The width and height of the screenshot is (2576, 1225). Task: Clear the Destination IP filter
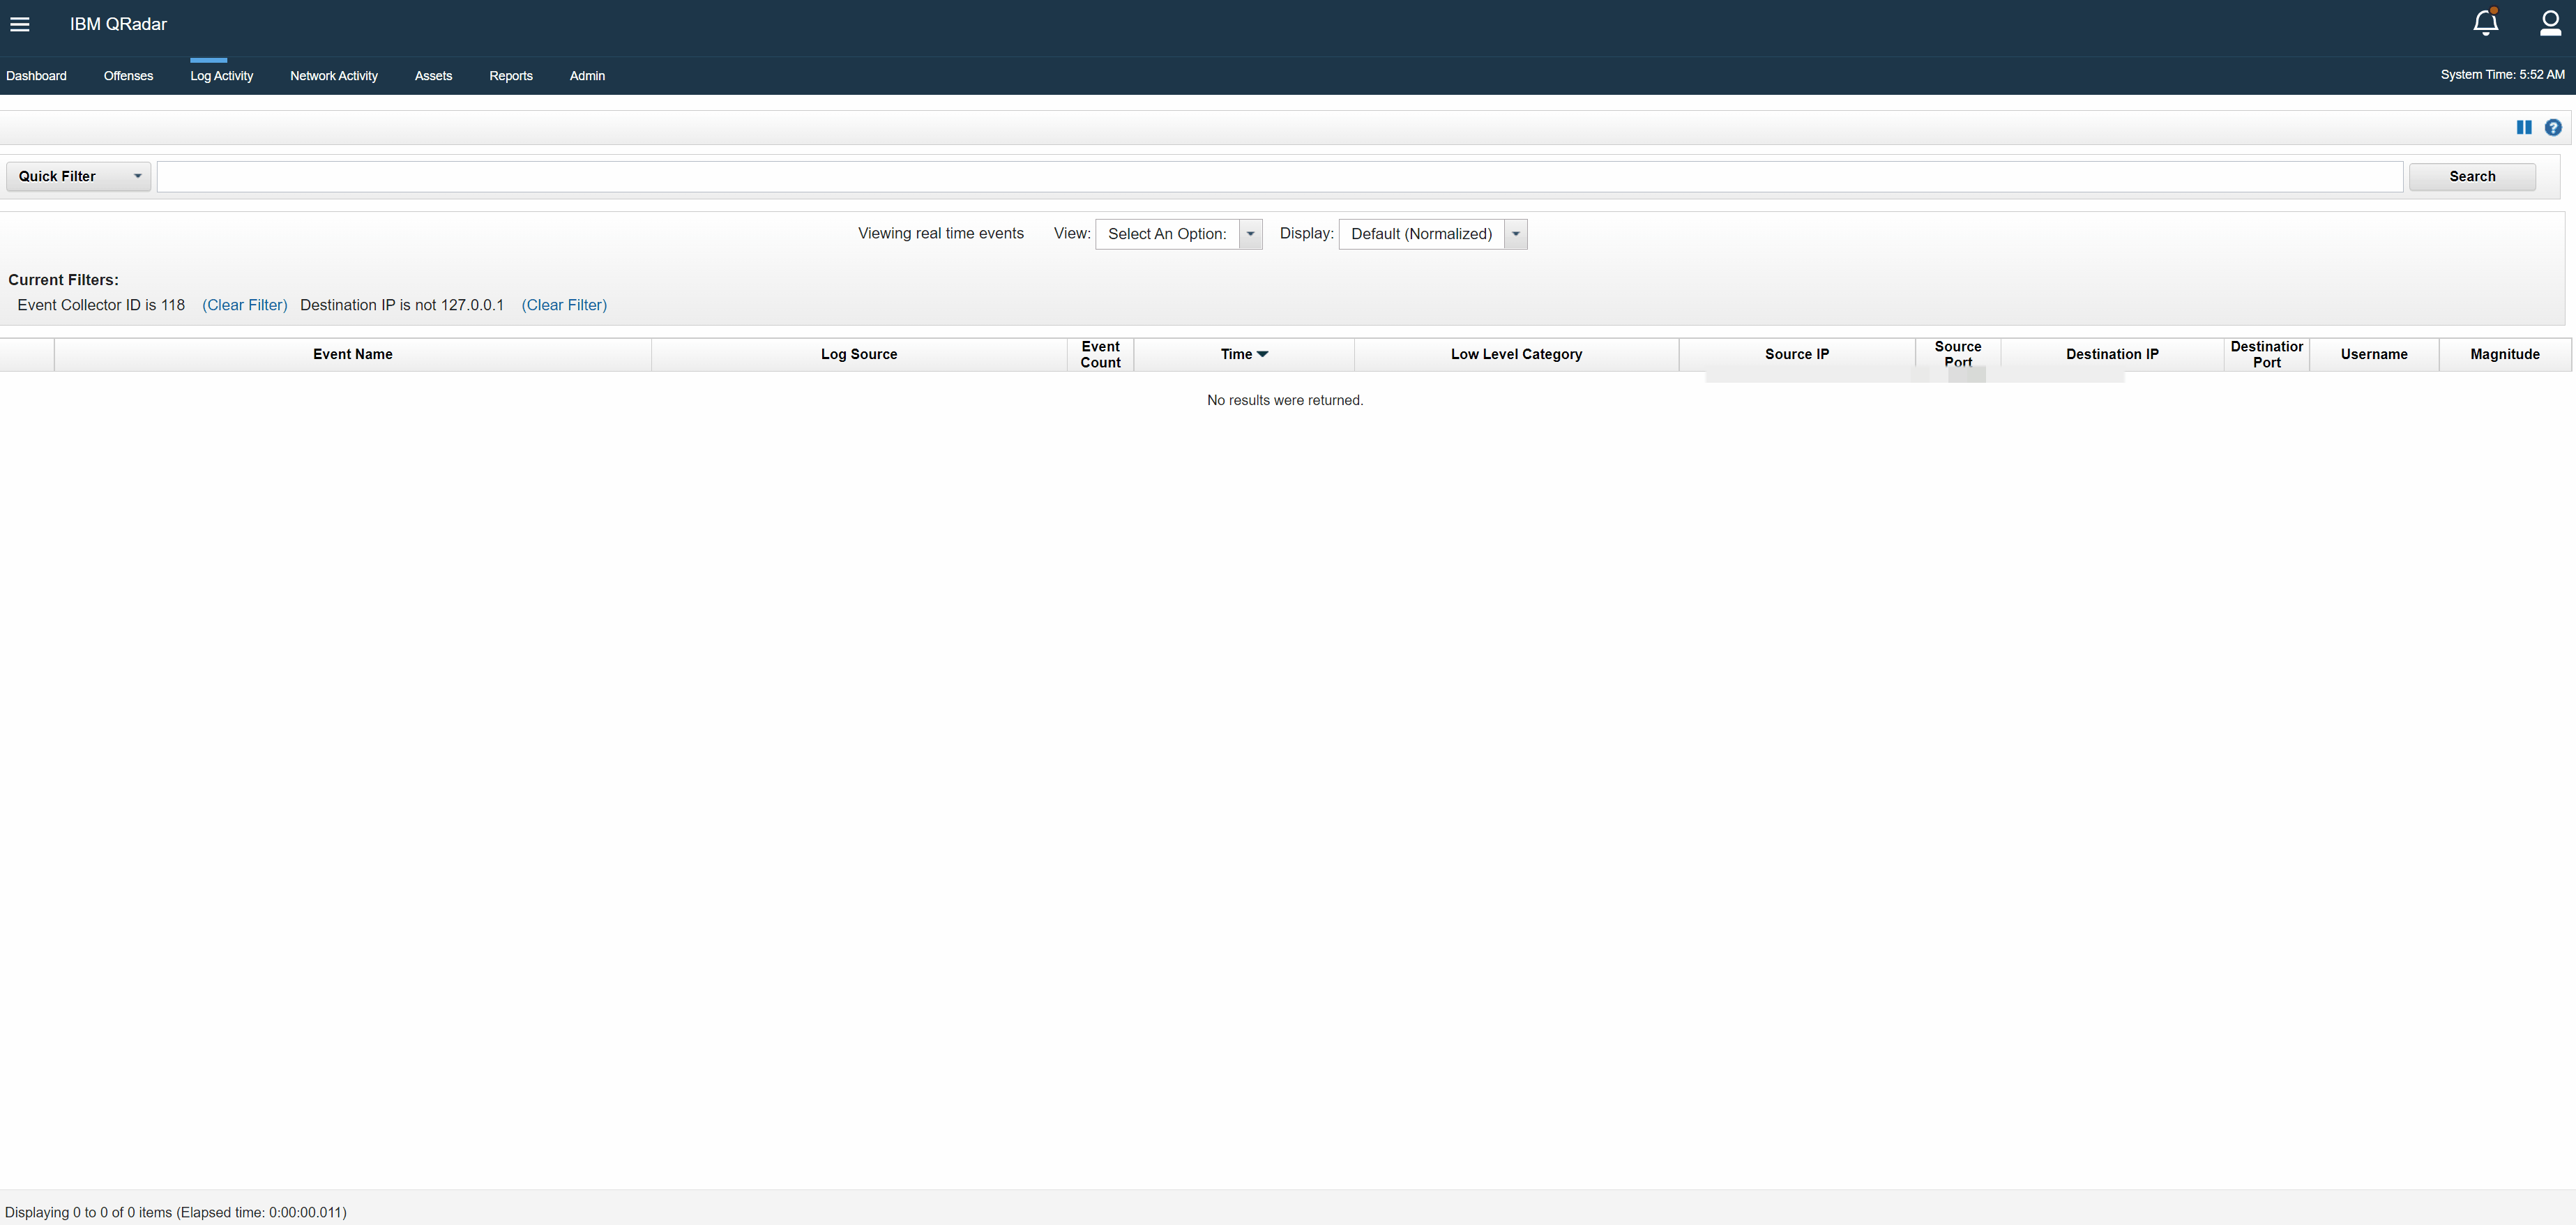tap(564, 305)
